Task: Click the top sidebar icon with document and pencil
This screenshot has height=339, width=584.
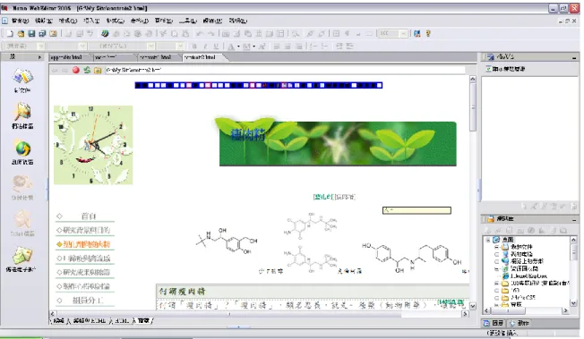Action: [22, 77]
